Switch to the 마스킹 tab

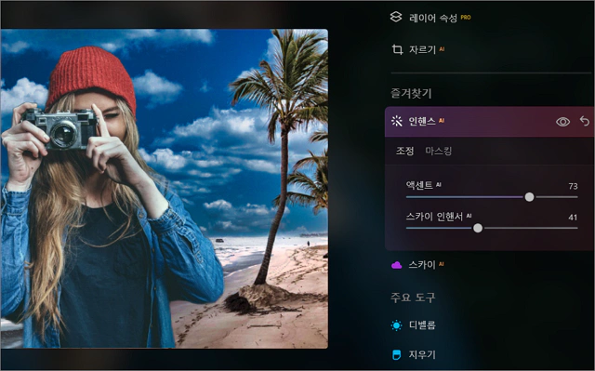tap(439, 151)
